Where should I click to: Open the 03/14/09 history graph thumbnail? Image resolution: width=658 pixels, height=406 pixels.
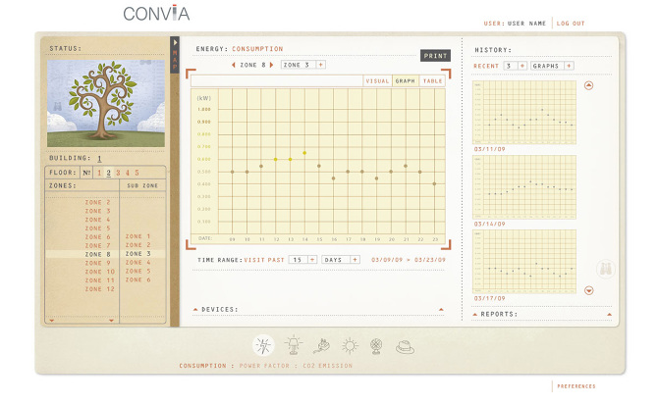click(x=524, y=187)
